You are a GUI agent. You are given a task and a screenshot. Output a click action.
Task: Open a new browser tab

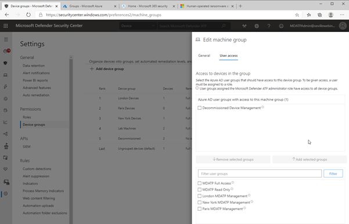(x=240, y=6)
